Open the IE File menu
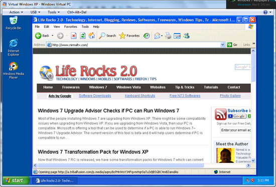This screenshot has height=187, width=276. coord(37,27)
